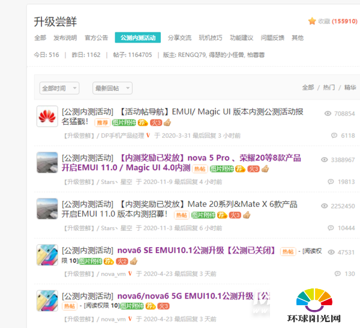Viewport: 360px width, 328px height.
Task: Open the 收藏 (155910) favorites link
Action: [x=338, y=22]
